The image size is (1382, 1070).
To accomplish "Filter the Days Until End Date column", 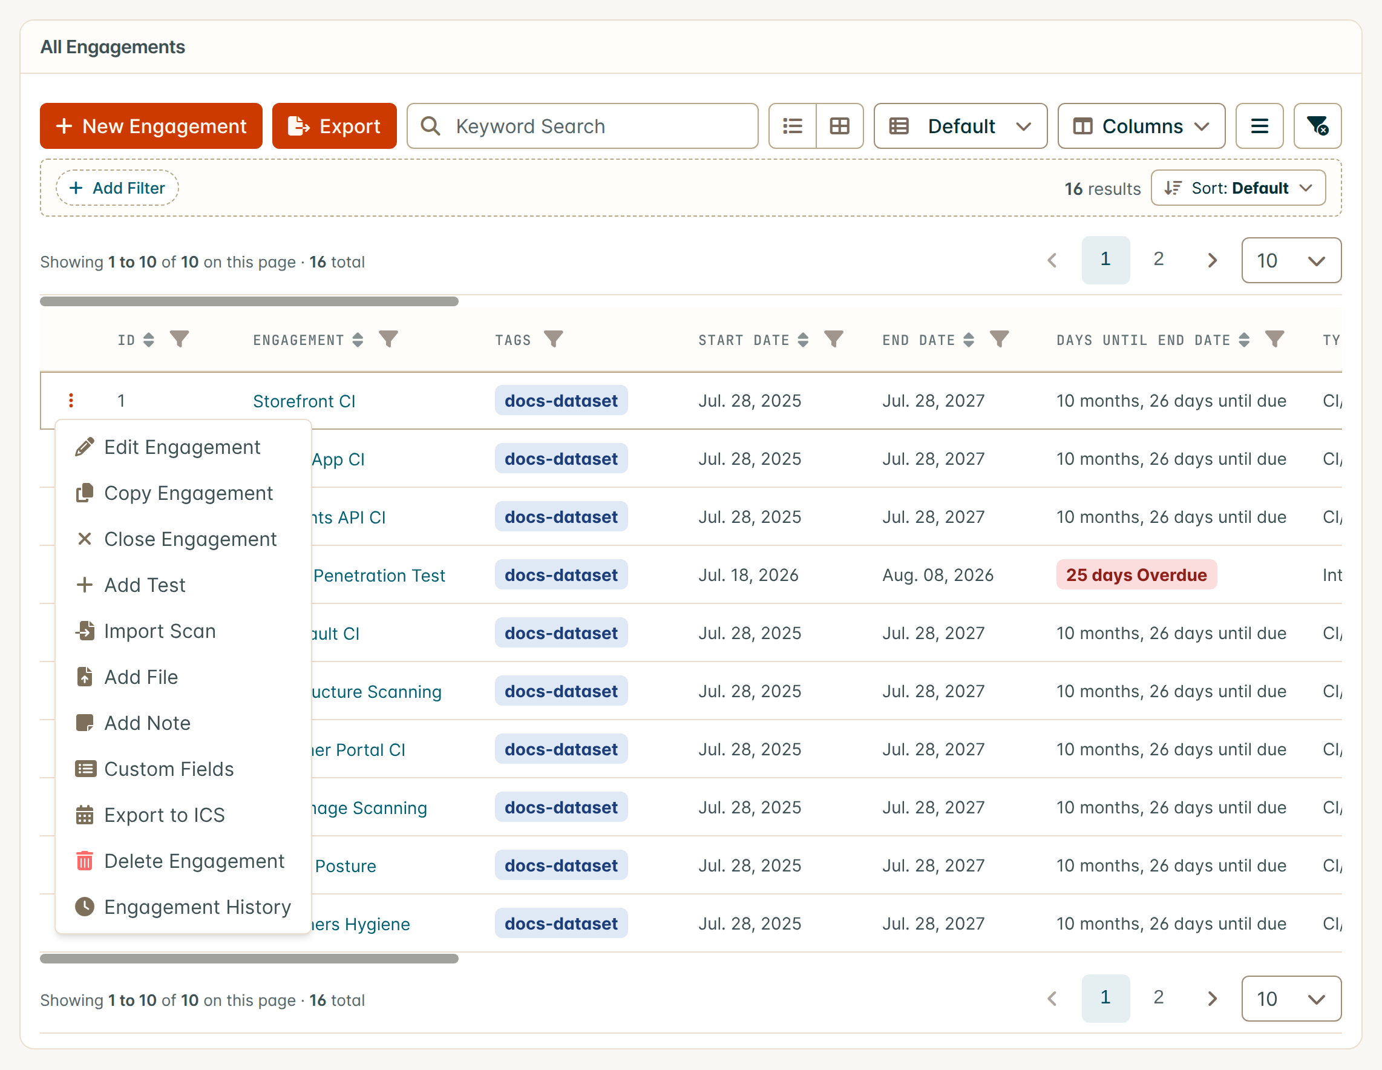I will point(1275,340).
